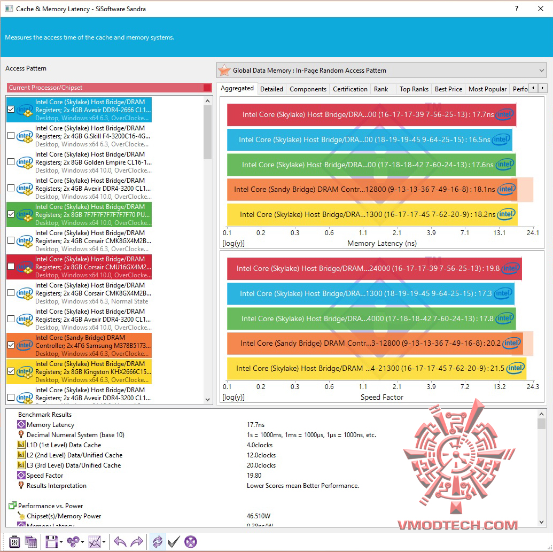The image size is (553, 552).
Task: Go back with the left arrow icon
Action: coord(120,542)
